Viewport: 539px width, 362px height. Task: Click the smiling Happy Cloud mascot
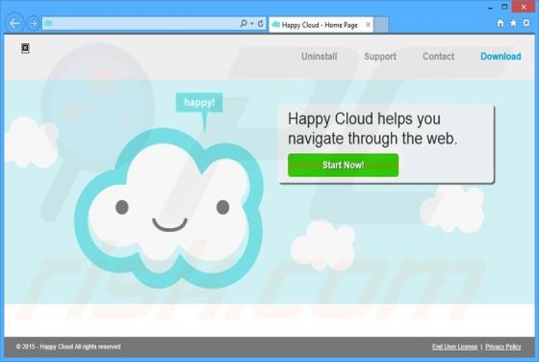click(x=169, y=208)
